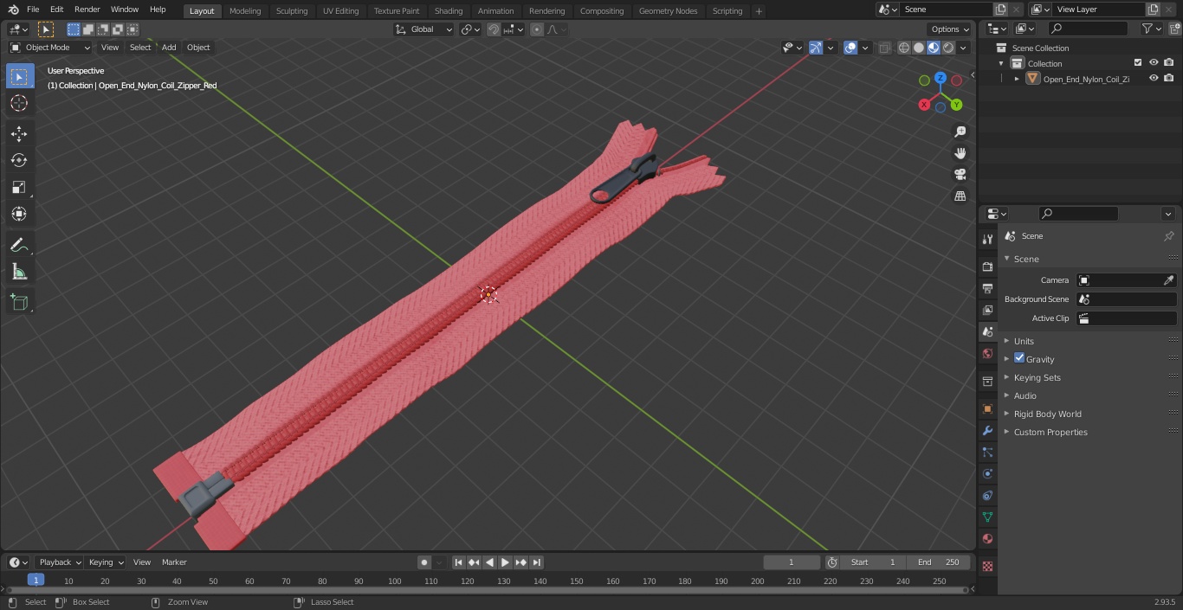
Task: Click the blue Z axis gizmo
Action: click(x=941, y=78)
